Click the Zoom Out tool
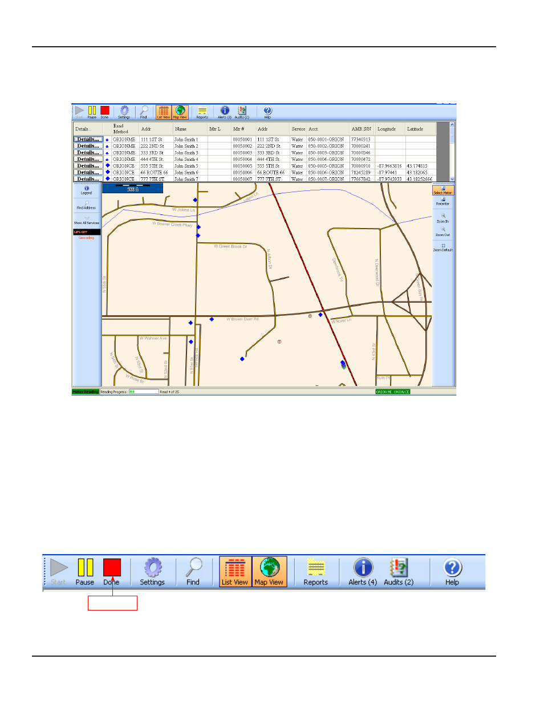The width and height of the screenshot is (544, 704). point(443,232)
